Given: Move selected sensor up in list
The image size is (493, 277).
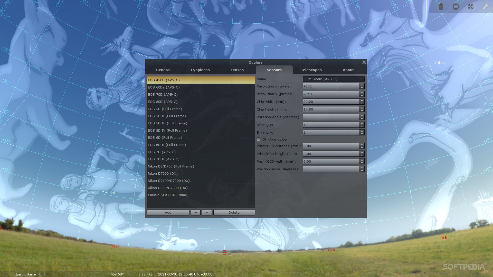Looking at the screenshot, I should point(196,212).
